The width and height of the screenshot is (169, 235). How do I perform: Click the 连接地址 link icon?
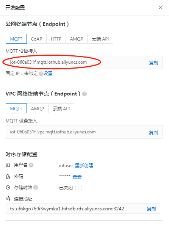pos(8,199)
